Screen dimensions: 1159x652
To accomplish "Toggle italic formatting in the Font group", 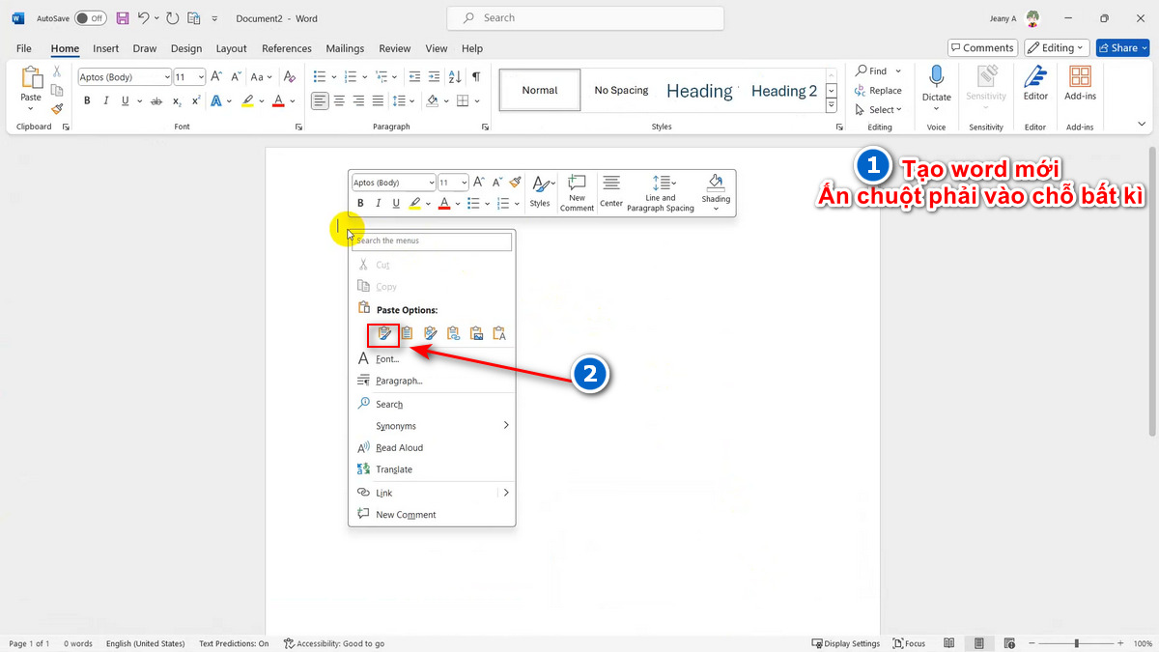I will (106, 100).
